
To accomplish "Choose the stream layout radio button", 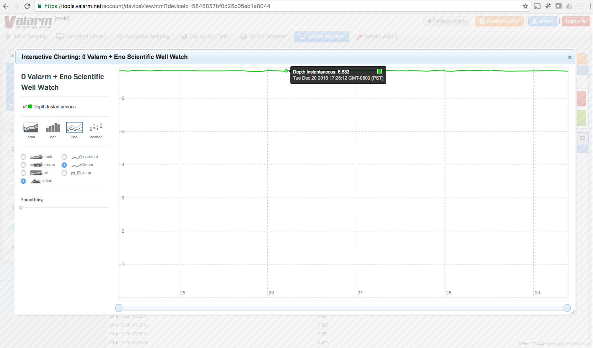I will coord(23,165).
